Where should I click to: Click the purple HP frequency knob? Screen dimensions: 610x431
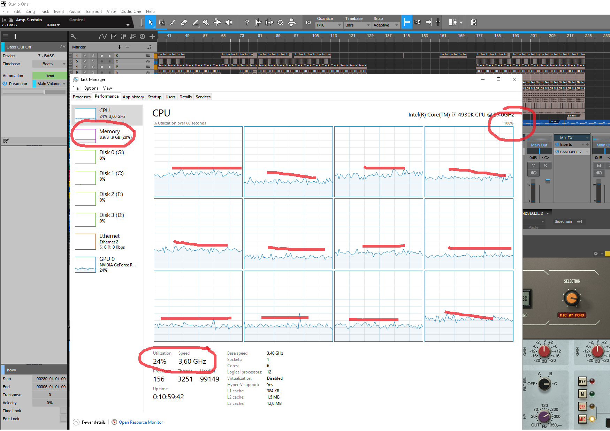coord(544,416)
